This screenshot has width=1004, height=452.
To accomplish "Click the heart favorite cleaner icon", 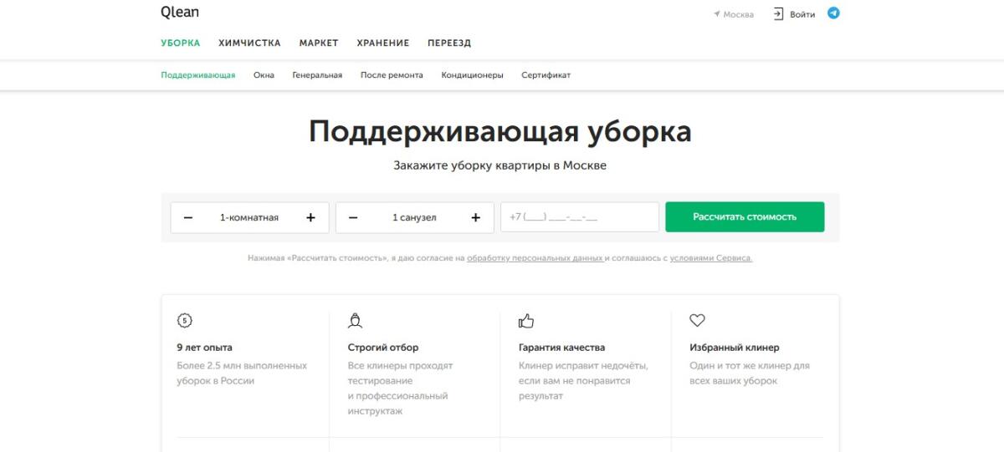I will coord(697,320).
